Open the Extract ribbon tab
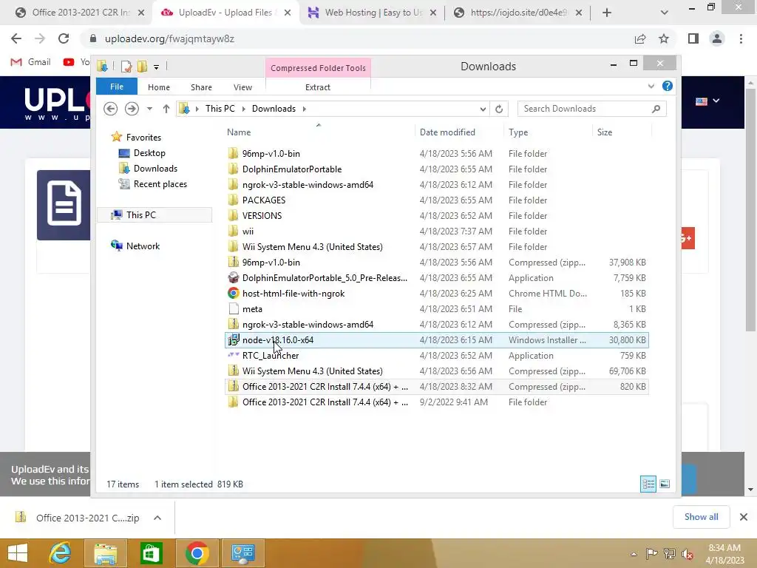Screen dimensions: 757x568 318,87
